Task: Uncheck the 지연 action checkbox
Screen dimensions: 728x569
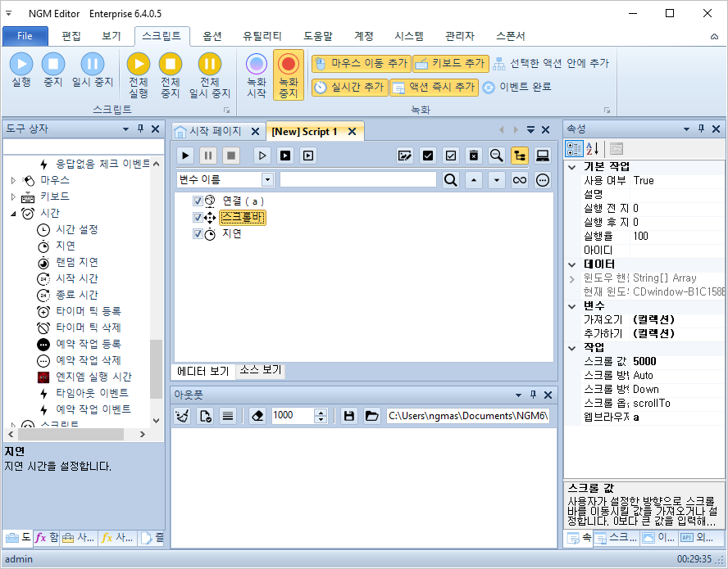Action: (x=198, y=233)
